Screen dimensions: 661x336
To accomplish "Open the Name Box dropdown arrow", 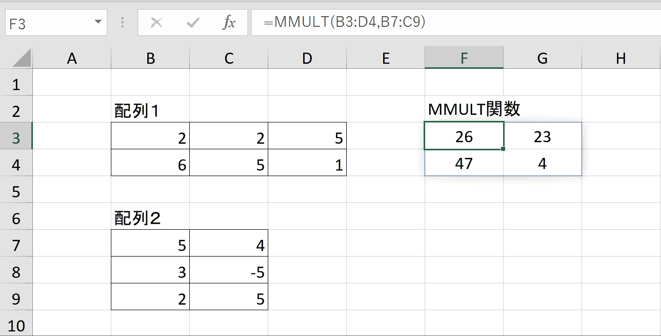I will (98, 23).
